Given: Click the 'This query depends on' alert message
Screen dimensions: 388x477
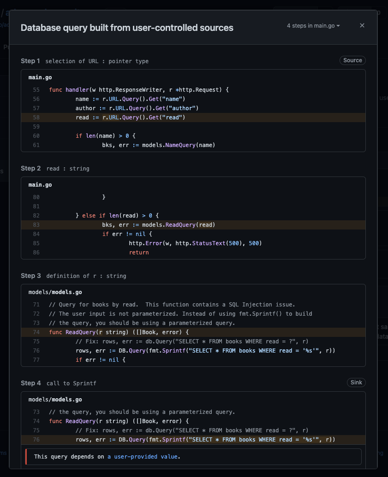Looking at the screenshot, I should (x=194, y=457).
